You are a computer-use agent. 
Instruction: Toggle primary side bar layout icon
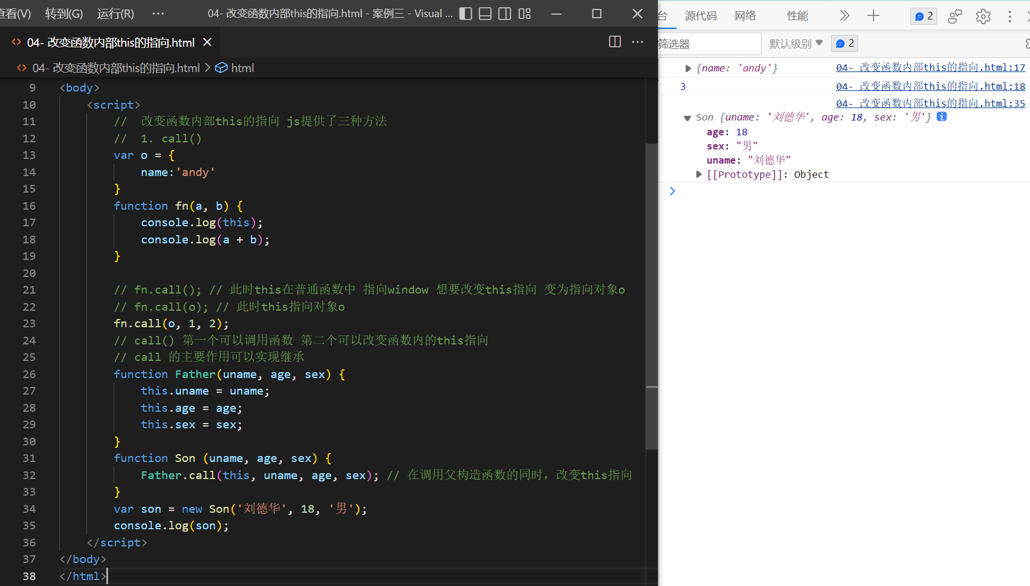[x=465, y=14]
